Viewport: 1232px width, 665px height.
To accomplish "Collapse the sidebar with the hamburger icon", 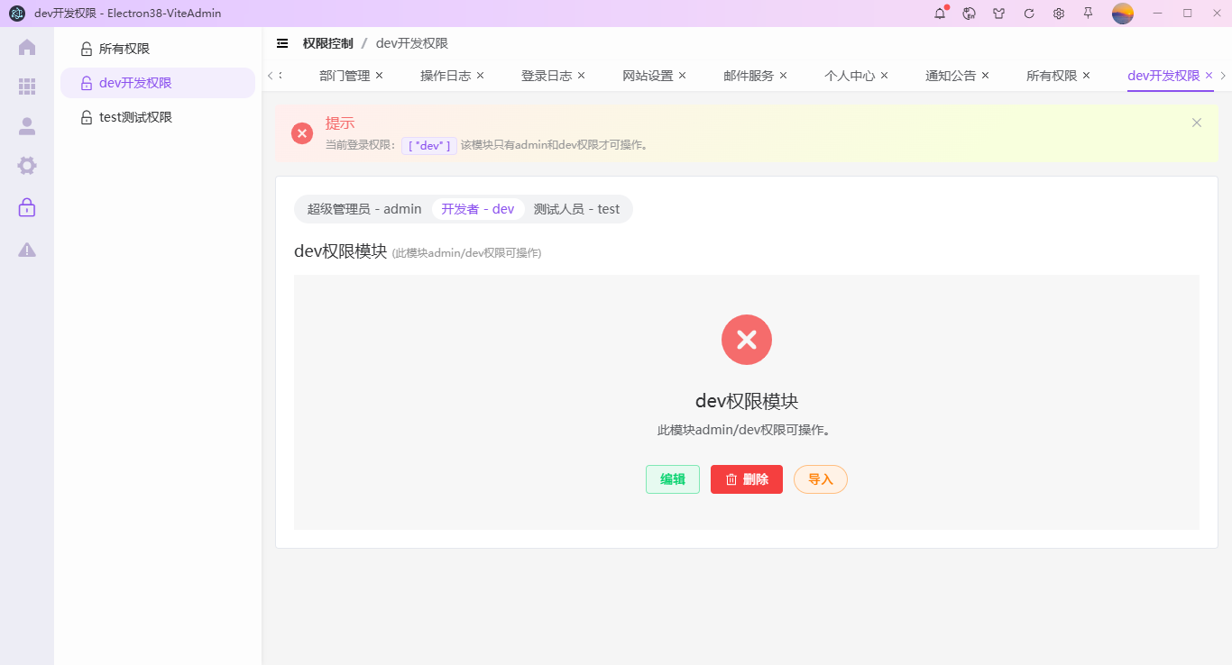I will click(x=282, y=42).
